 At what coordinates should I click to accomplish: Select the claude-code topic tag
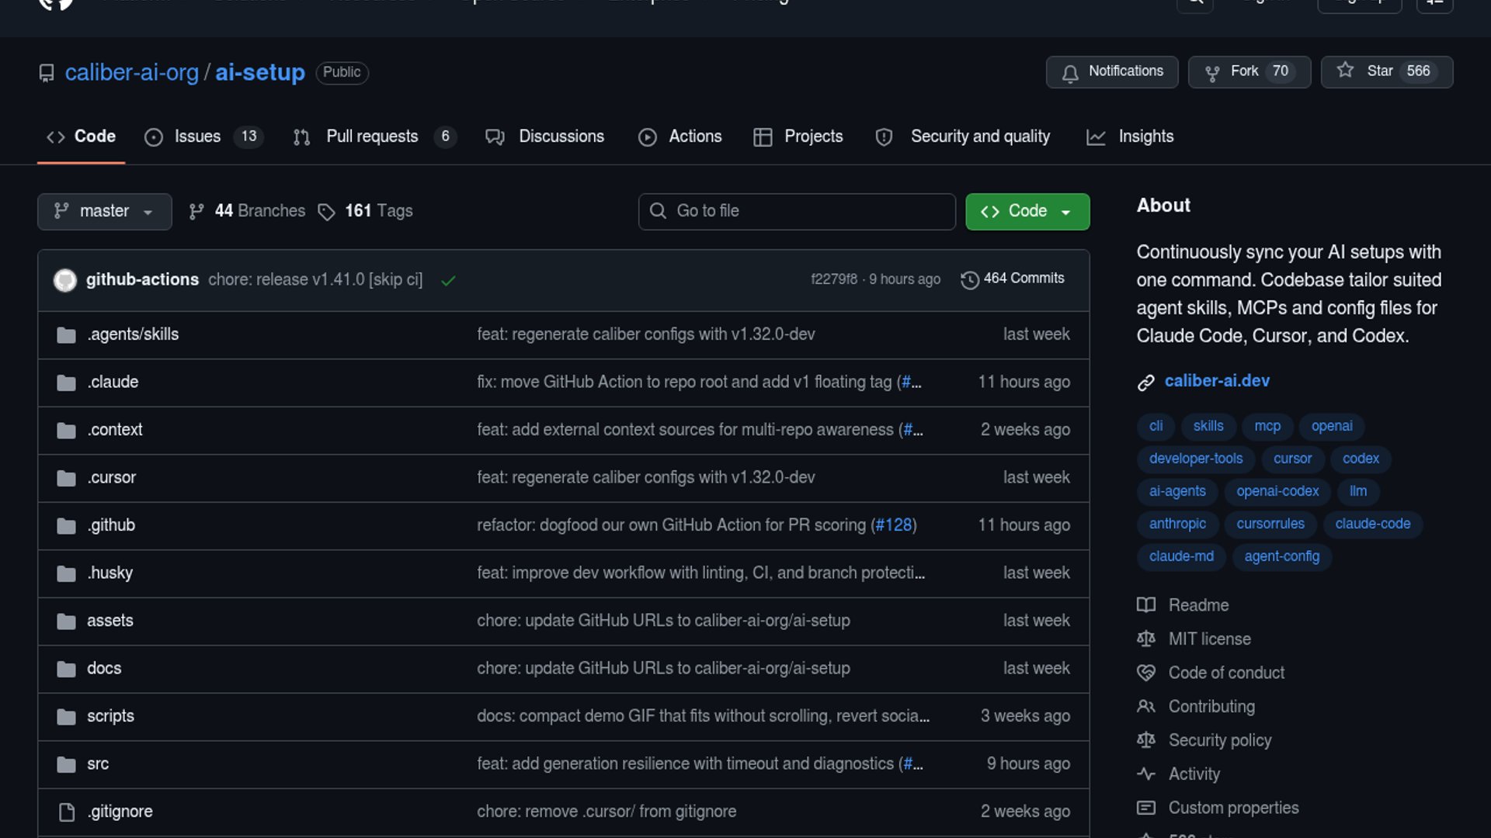click(1372, 524)
